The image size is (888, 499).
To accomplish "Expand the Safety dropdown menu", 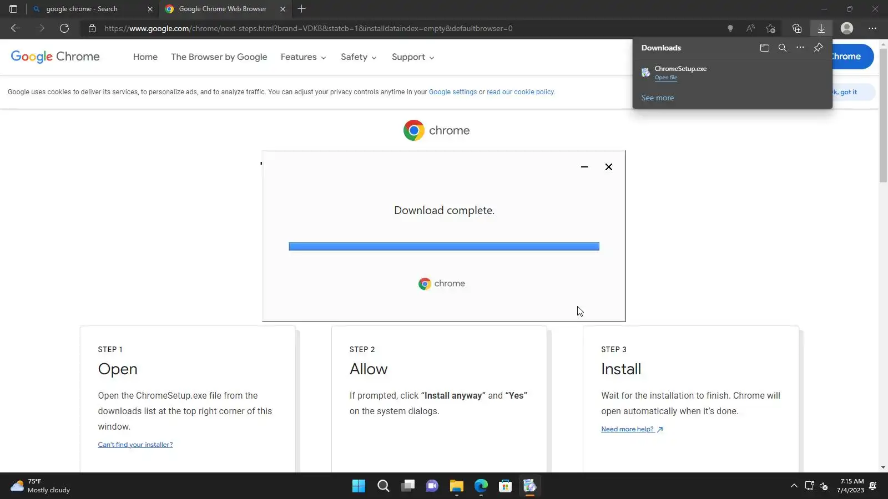I will click(359, 57).
